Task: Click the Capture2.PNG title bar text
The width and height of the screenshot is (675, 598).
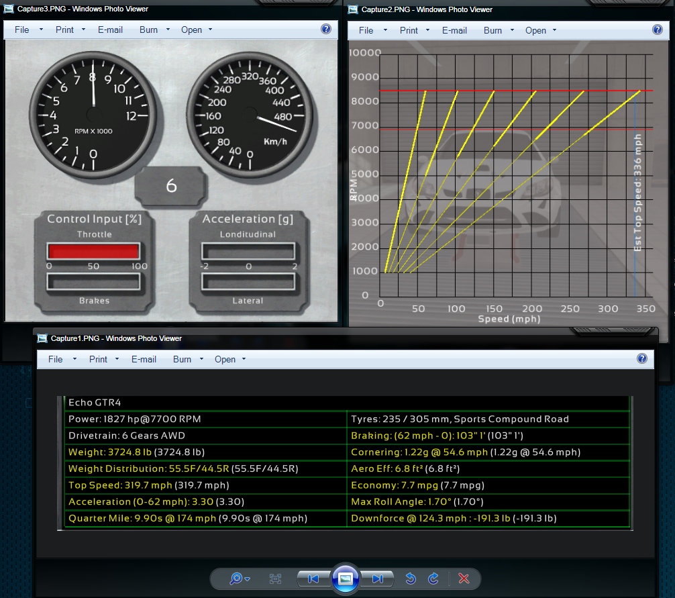Action: pos(427,9)
